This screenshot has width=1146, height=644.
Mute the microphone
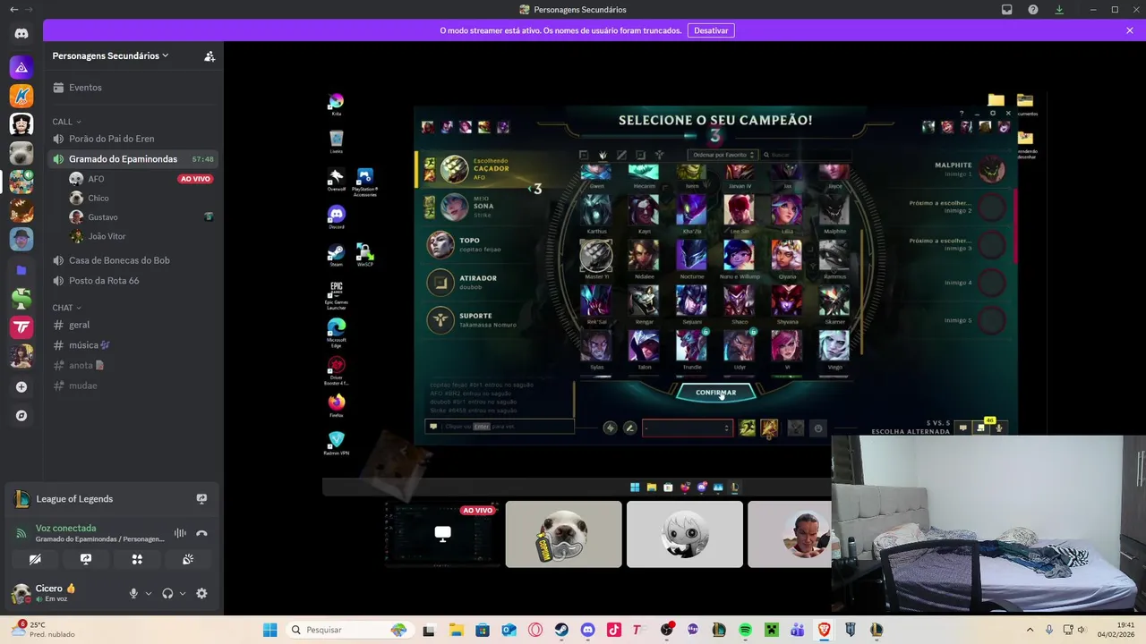click(133, 593)
